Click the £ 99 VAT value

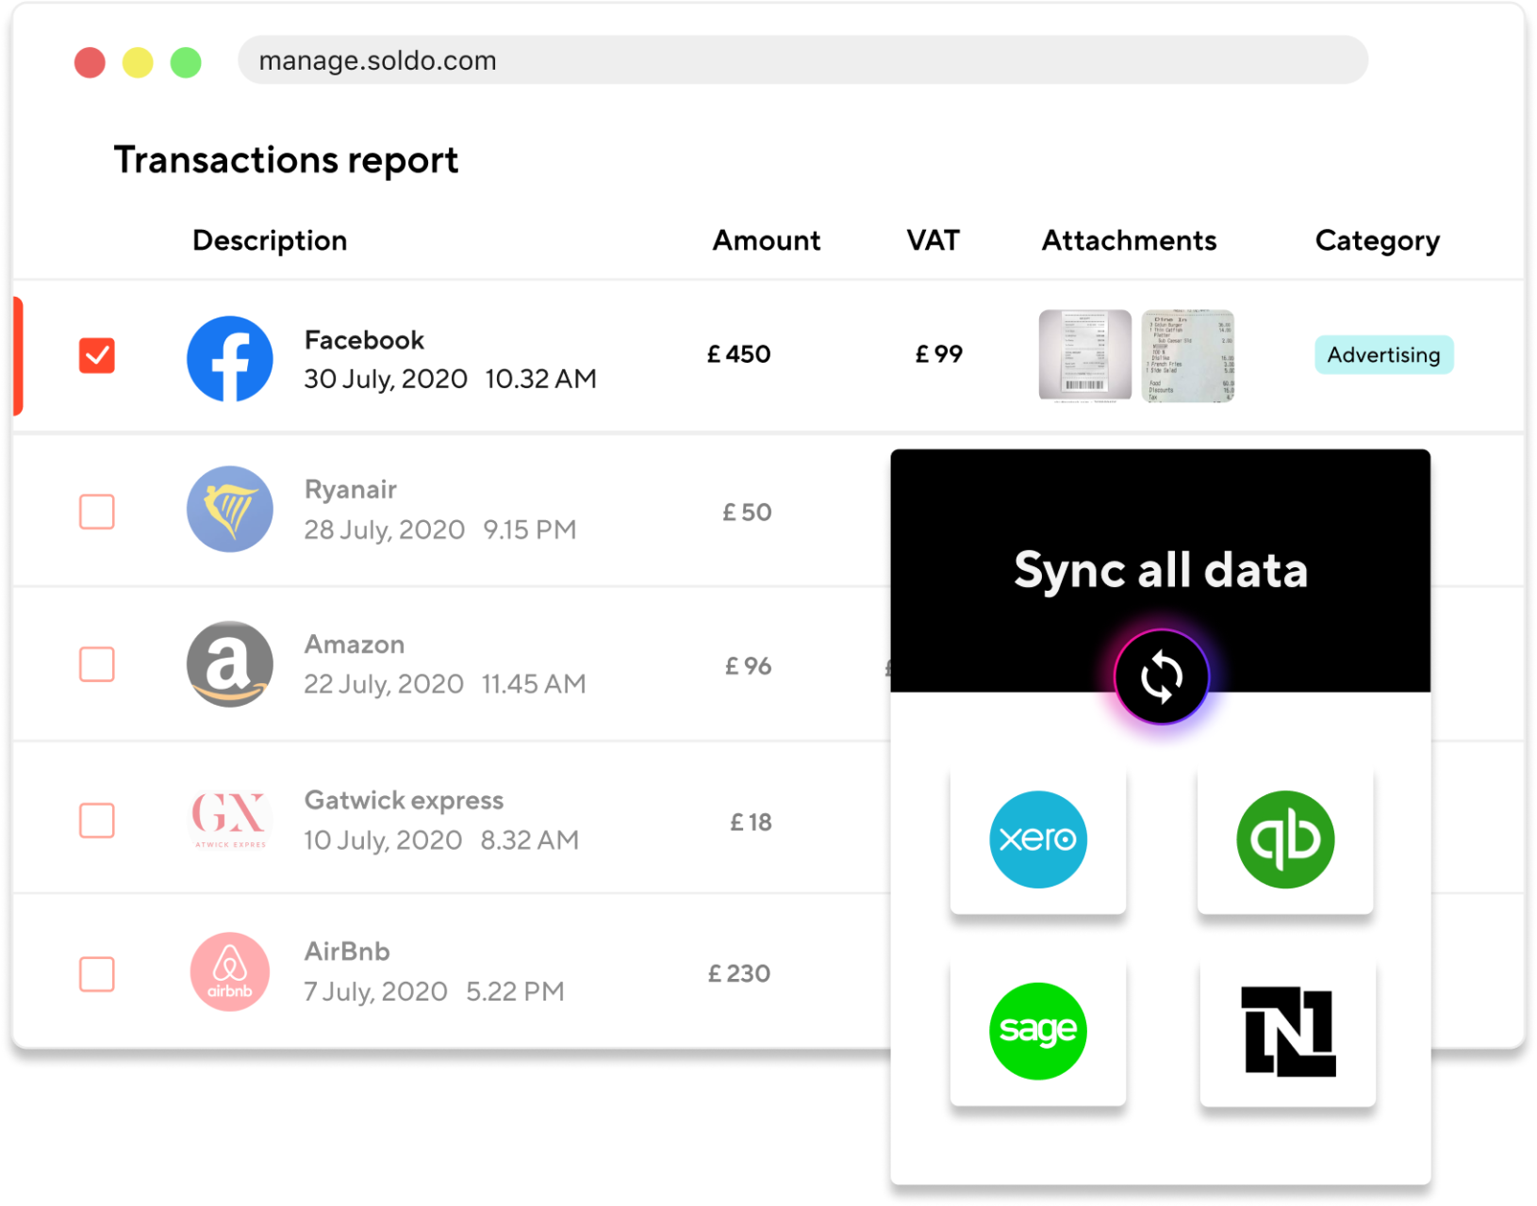tap(939, 354)
